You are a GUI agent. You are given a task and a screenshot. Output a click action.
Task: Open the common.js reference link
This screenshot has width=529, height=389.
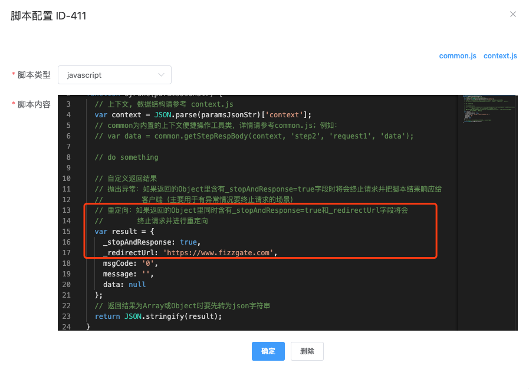point(458,56)
